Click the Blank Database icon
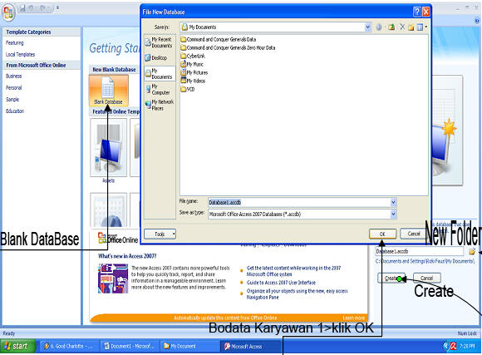Image resolution: width=482 pixels, height=355 pixels. click(x=108, y=91)
